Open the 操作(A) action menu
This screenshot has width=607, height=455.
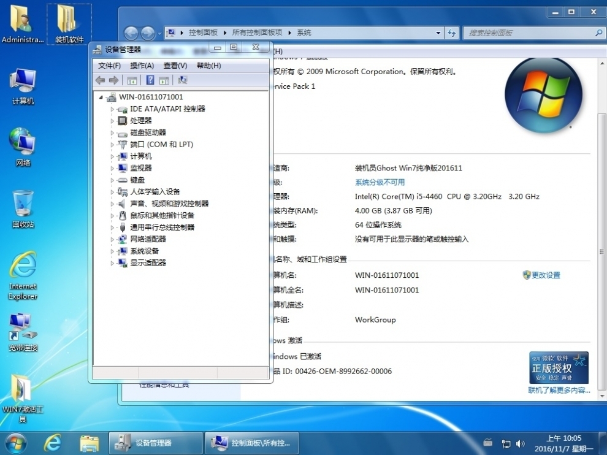click(x=142, y=66)
